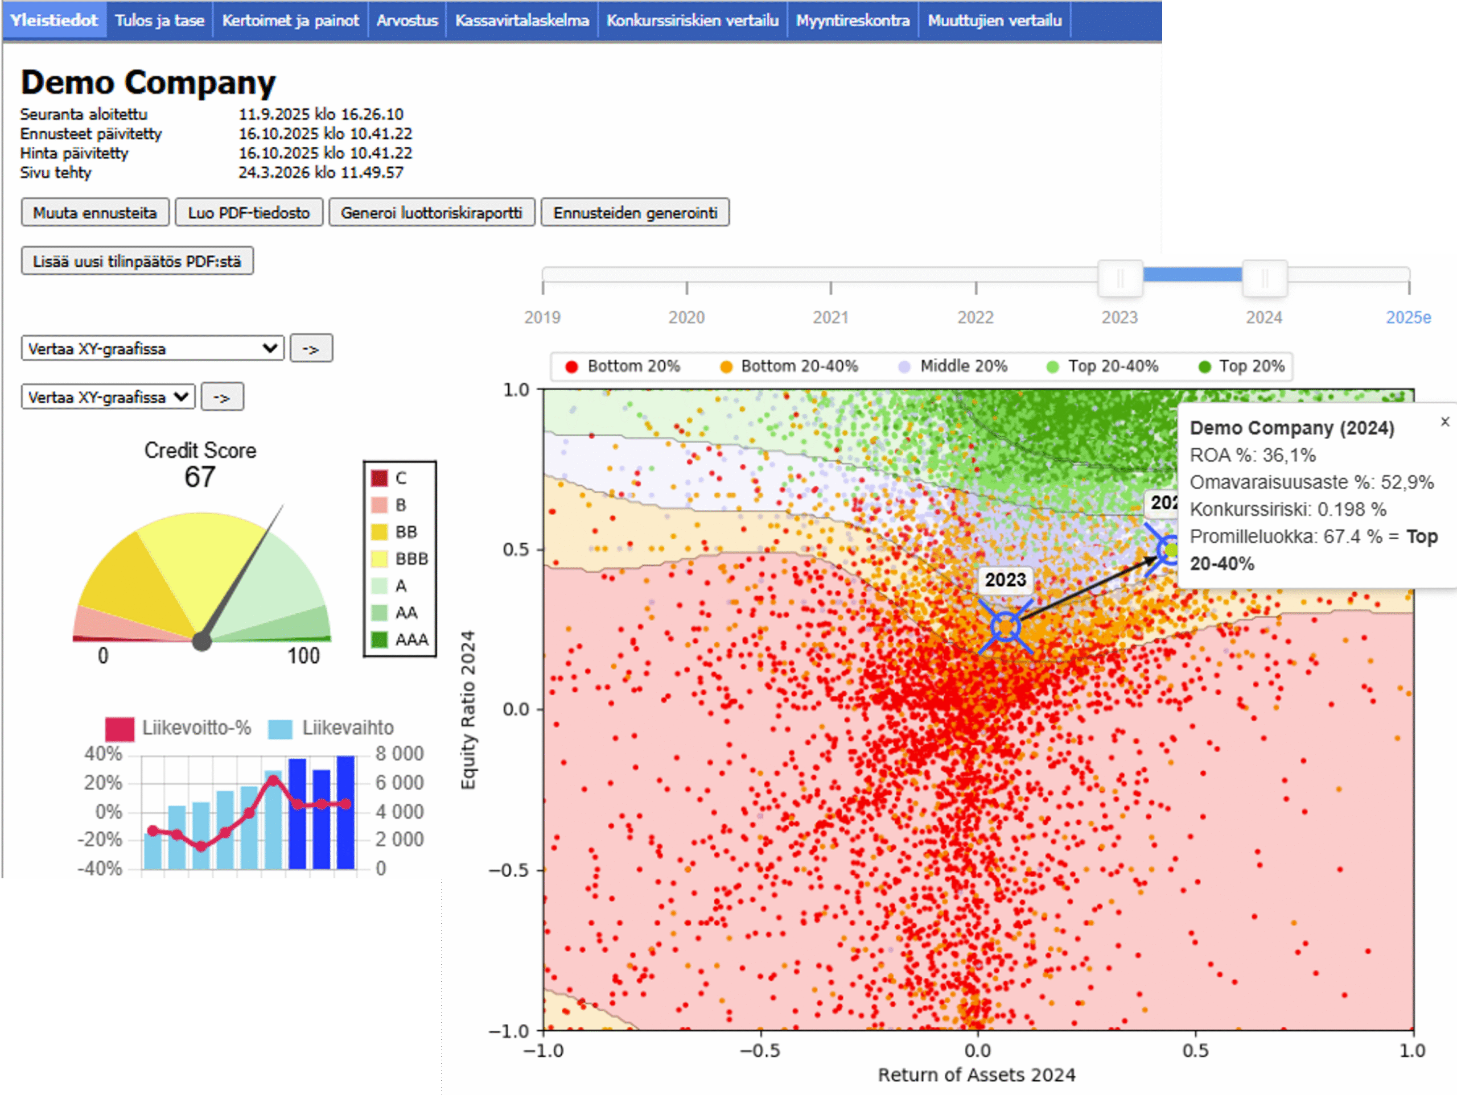Viewport: 1457px width, 1095px height.
Task: Open the Kassavirtalaskelma tab
Action: click(x=522, y=20)
